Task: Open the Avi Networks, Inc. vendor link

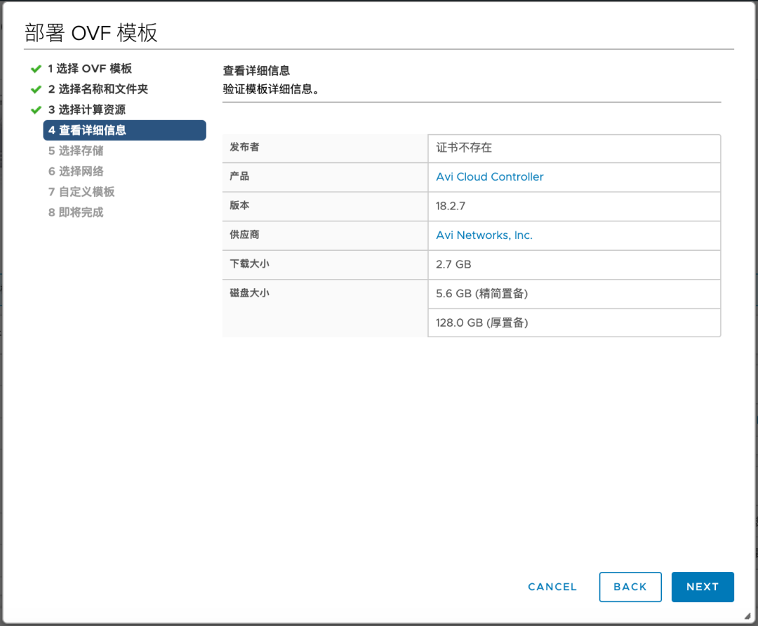Action: [x=484, y=235]
